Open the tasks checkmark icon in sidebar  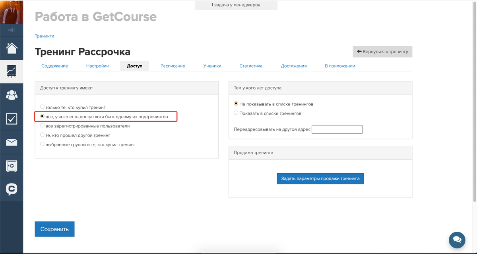point(12,119)
